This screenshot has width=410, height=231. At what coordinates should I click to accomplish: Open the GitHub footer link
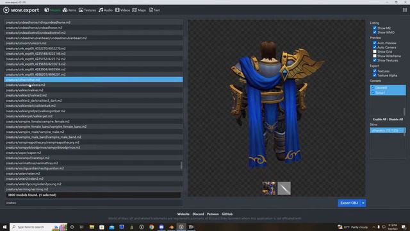(227, 214)
